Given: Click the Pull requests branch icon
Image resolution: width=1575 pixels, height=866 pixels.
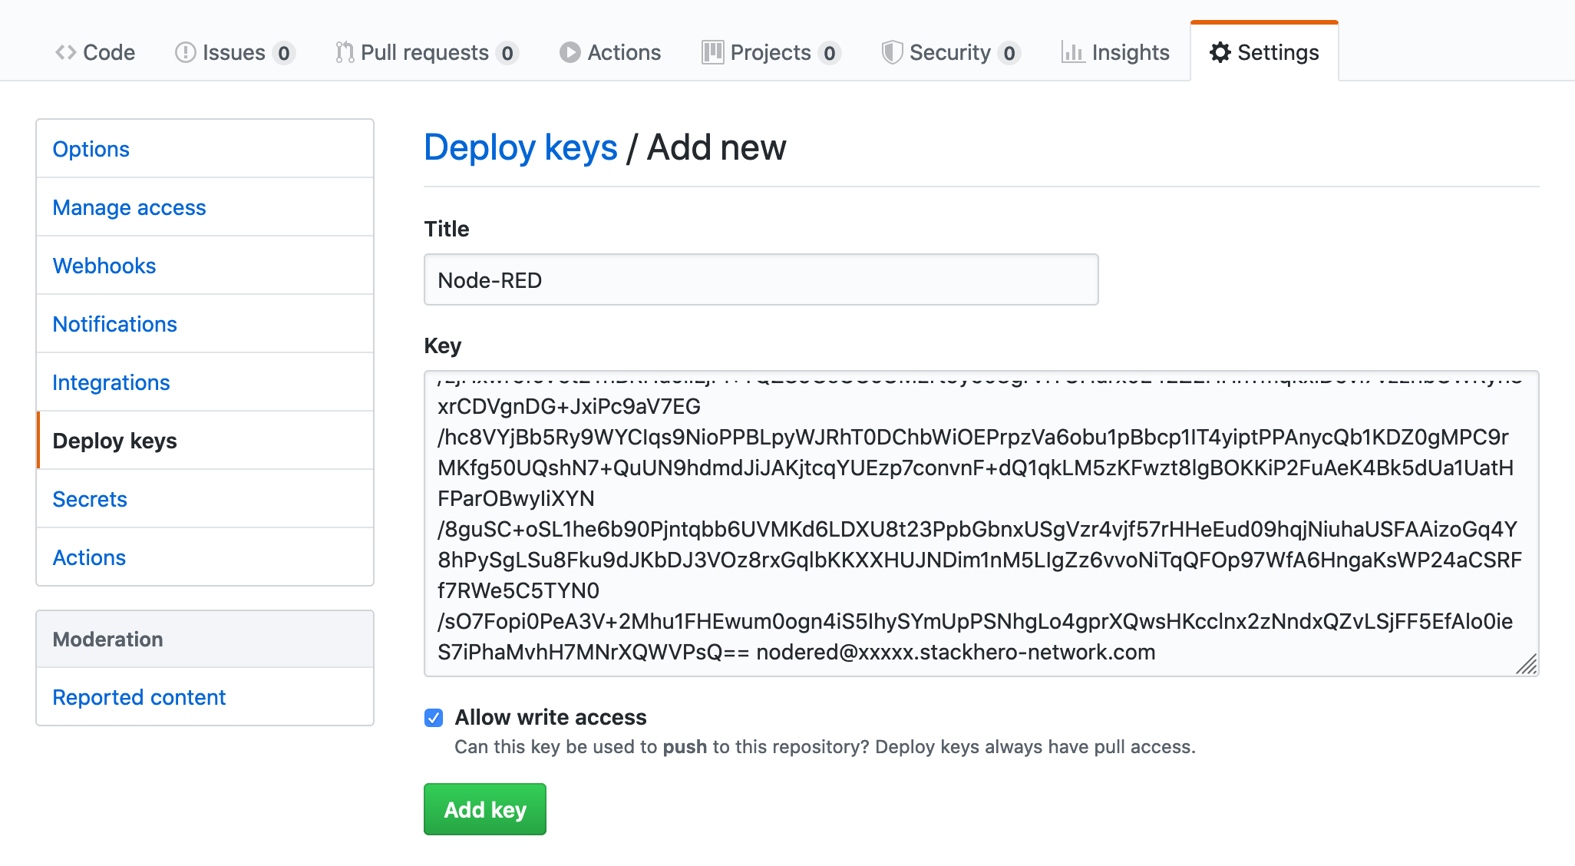Looking at the screenshot, I should point(345,52).
